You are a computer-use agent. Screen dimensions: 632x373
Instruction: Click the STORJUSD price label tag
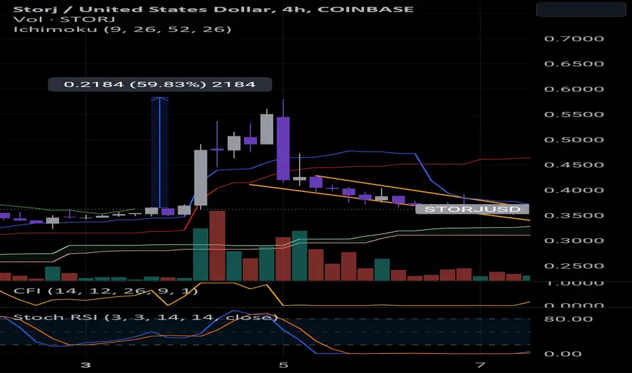pos(472,209)
